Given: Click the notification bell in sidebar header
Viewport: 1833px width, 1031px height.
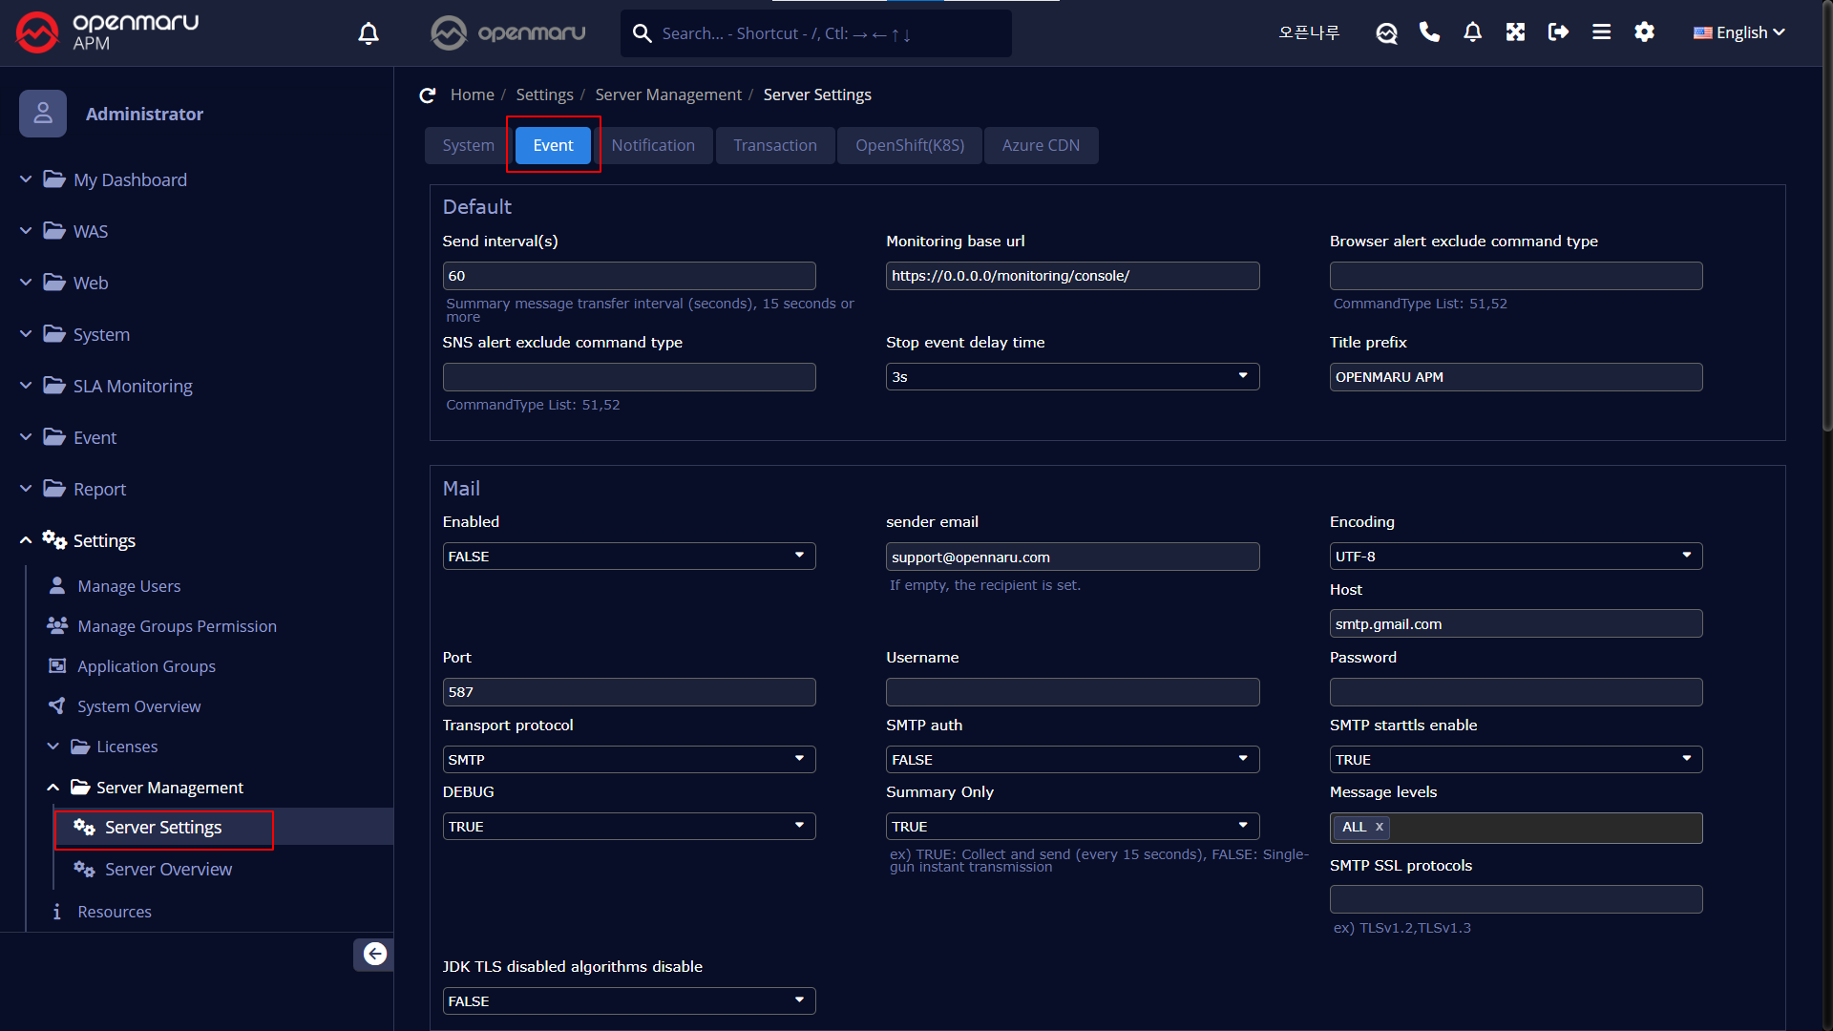Looking at the screenshot, I should coord(369,33).
